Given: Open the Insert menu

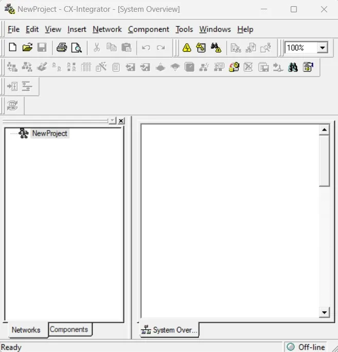Looking at the screenshot, I should pyautogui.click(x=77, y=29).
